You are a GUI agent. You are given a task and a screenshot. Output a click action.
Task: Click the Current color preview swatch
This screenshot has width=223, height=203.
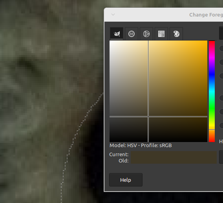(174, 154)
